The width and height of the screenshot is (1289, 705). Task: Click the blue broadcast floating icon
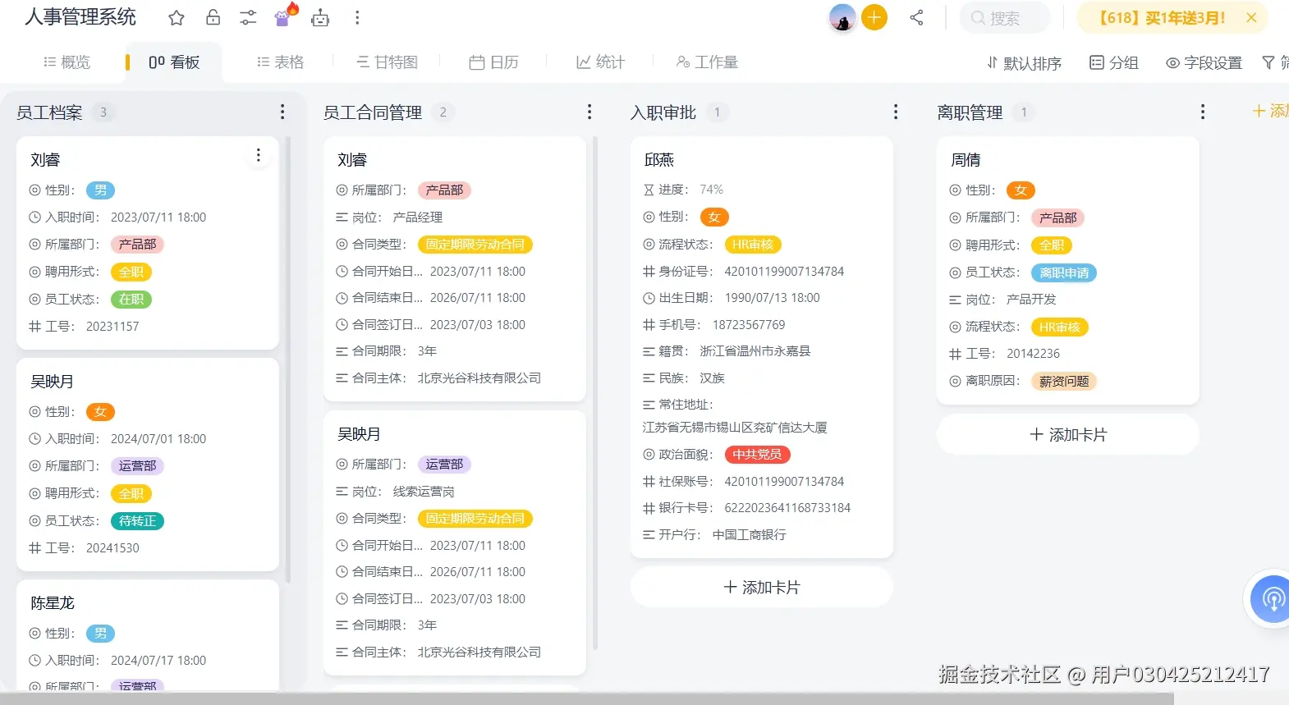click(1272, 598)
